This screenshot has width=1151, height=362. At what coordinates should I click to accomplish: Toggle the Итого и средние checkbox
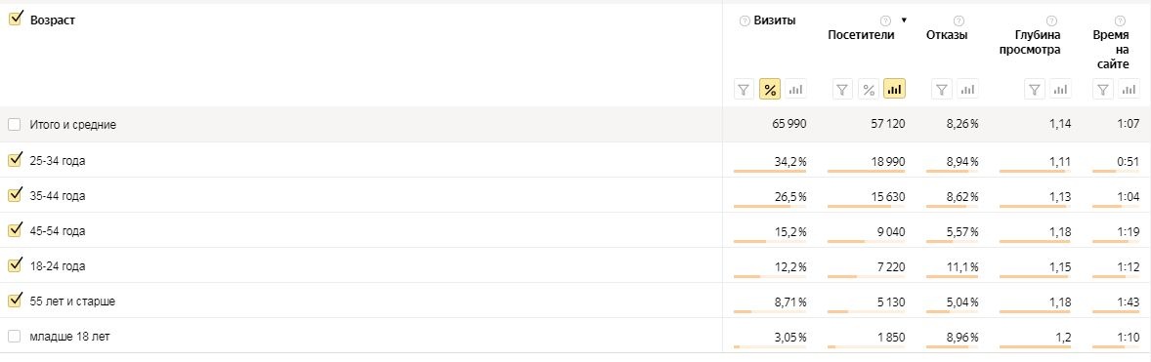coord(14,125)
